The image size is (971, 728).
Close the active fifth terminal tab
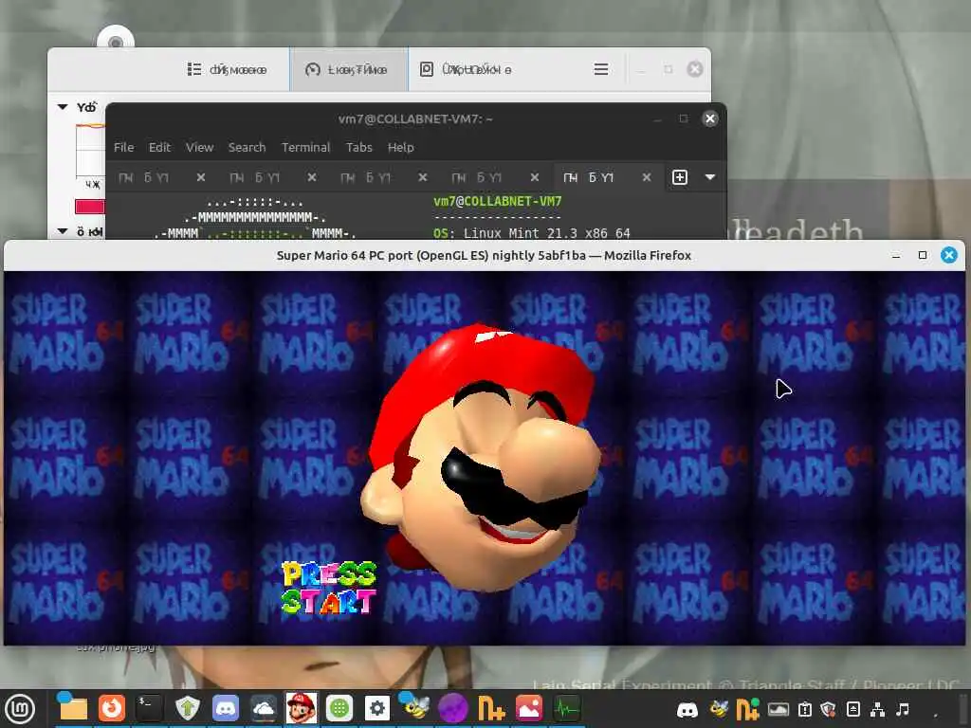(647, 177)
